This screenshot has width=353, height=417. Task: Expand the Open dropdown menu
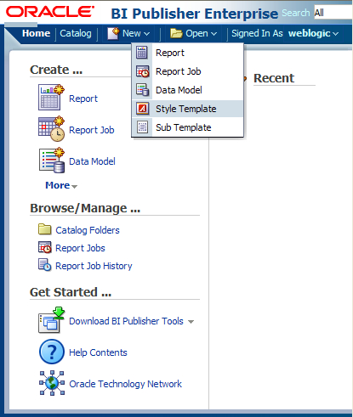coord(194,33)
